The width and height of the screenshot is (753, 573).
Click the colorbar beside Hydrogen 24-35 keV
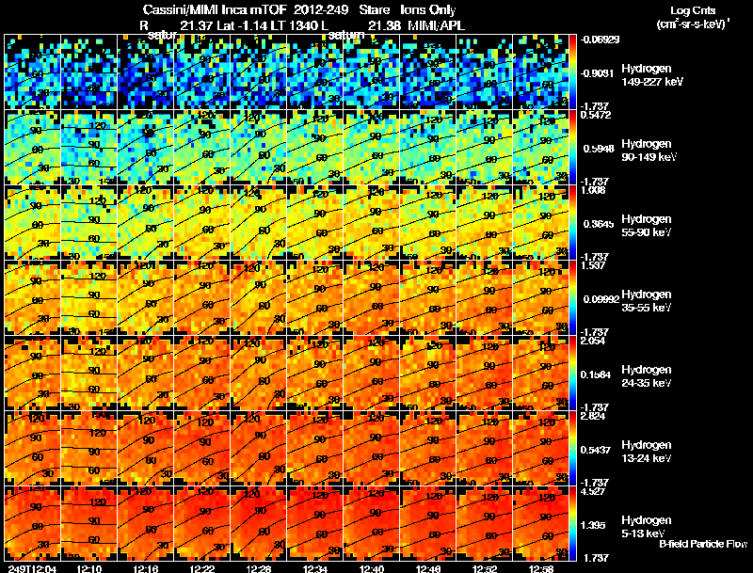(x=572, y=374)
